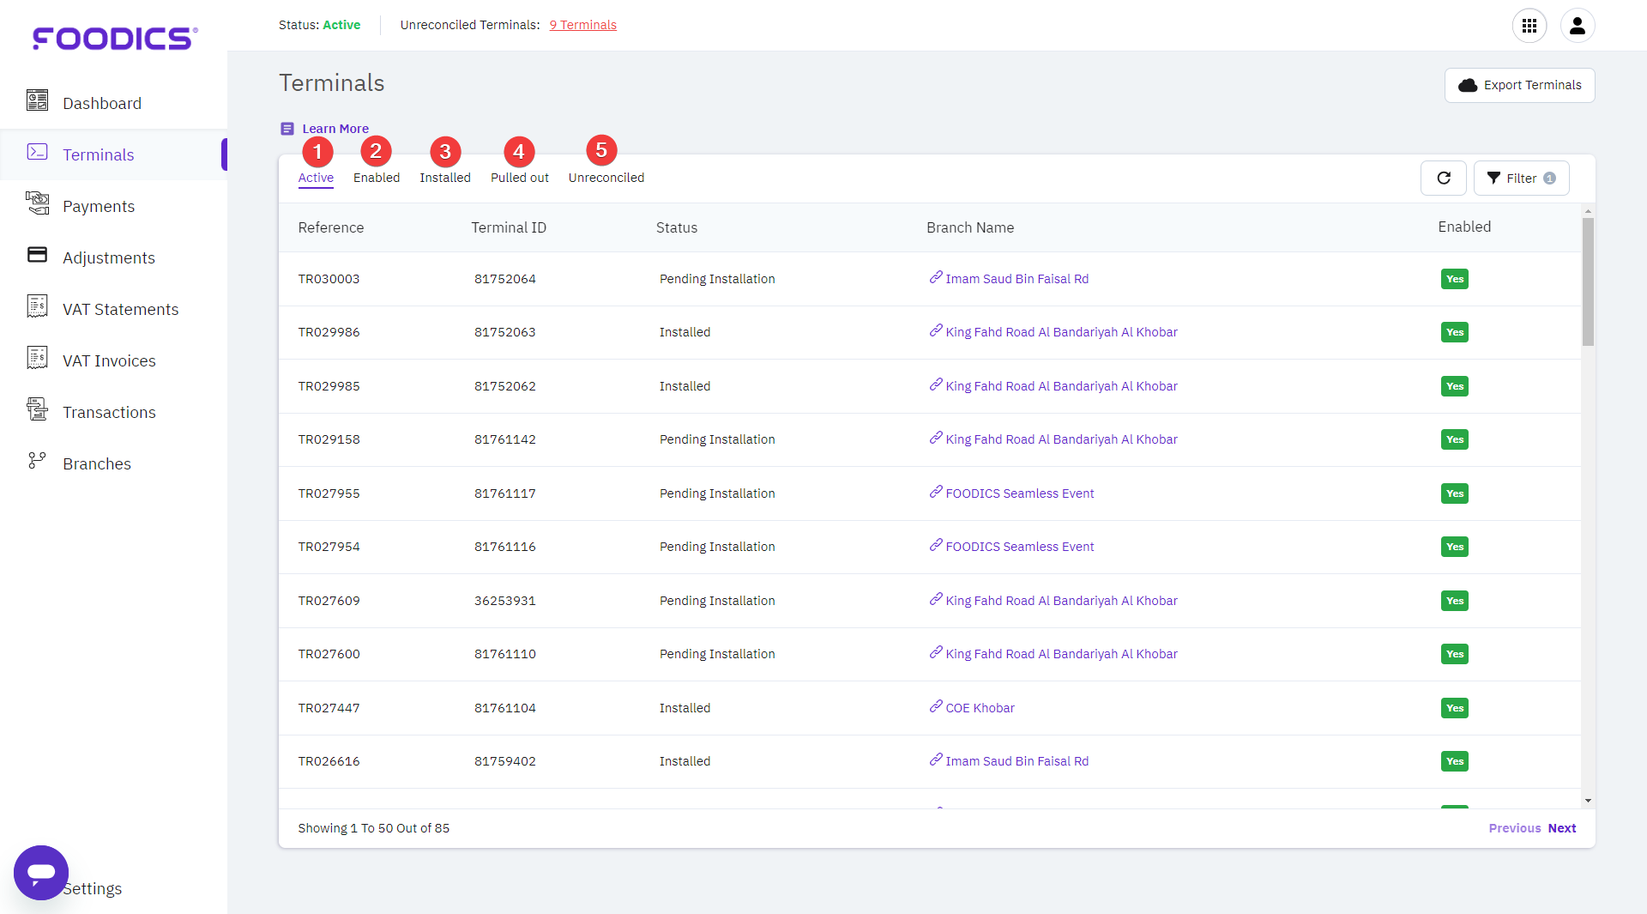
Task: Click the Reference column header
Action: click(x=331, y=227)
